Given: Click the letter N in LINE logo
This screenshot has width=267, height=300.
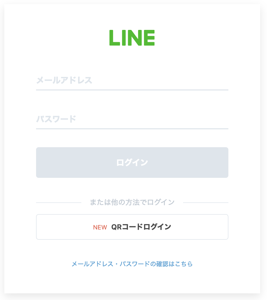Looking at the screenshot, I should click(x=135, y=38).
